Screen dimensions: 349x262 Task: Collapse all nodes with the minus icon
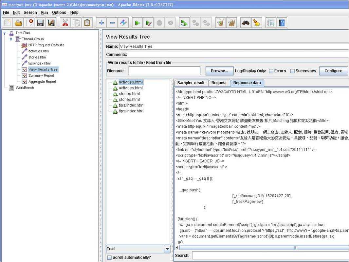pyautogui.click(x=112, y=23)
